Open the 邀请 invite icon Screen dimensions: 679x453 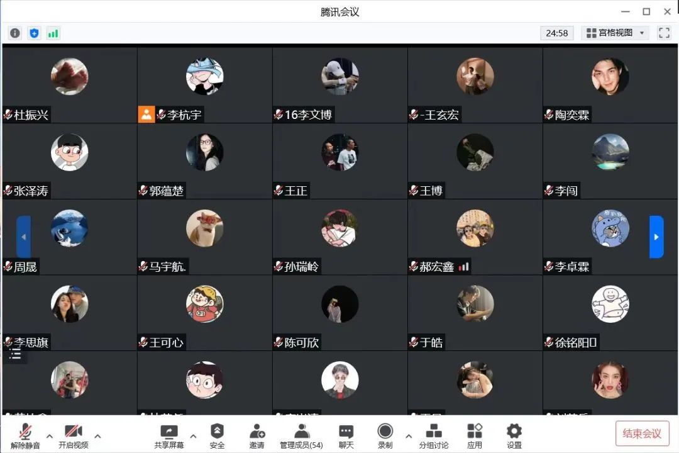[257, 436]
